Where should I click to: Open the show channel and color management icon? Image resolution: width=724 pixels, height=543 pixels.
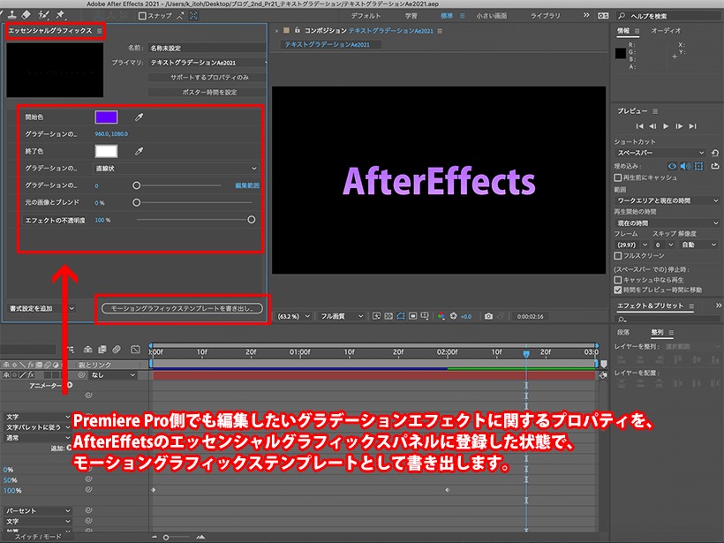(441, 316)
